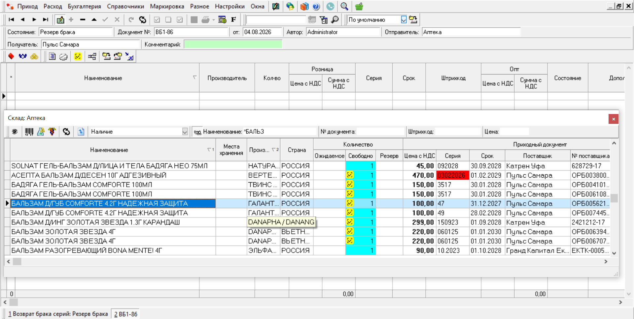This screenshot has width=634, height=319.
Task: Click the red diamond icon
Action: 11,56
